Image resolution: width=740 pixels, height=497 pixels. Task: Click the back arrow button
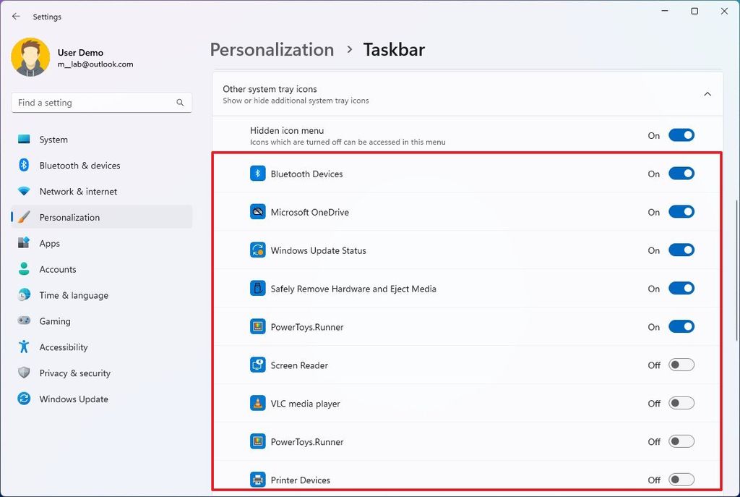click(16, 16)
